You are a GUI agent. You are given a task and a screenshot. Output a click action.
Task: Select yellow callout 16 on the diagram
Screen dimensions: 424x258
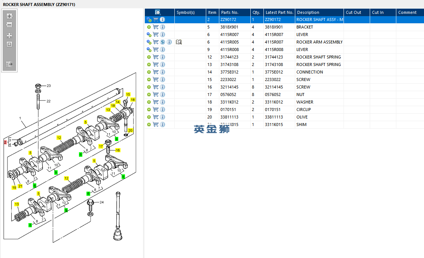[118, 150]
